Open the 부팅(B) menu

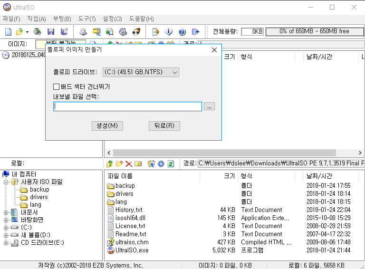[62, 19]
